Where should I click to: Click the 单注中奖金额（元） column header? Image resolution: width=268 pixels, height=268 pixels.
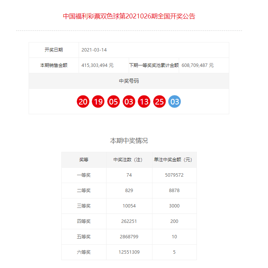(x=174, y=160)
